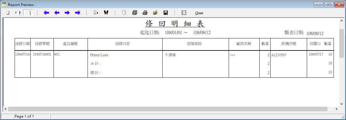Click column header 送修內容
Viewport: 346px width, 120px height.
[x=123, y=44]
